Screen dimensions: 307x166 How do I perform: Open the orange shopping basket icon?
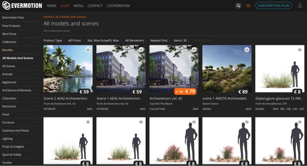(248, 6)
